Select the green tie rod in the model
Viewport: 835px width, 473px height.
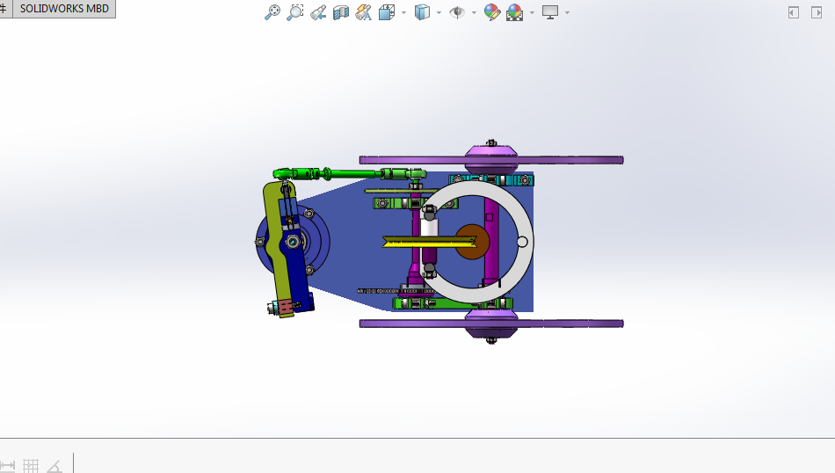click(x=352, y=174)
